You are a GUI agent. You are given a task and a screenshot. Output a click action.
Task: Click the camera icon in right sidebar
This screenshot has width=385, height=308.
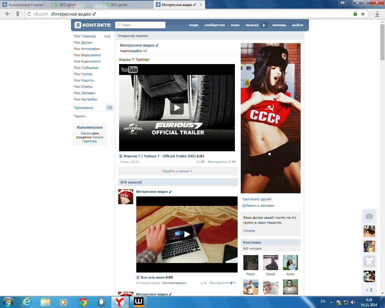click(x=369, y=216)
